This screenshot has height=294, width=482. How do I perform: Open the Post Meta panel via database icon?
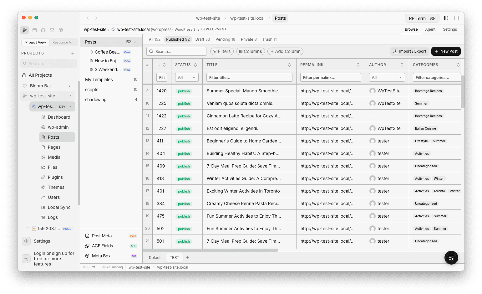[x=87, y=235]
